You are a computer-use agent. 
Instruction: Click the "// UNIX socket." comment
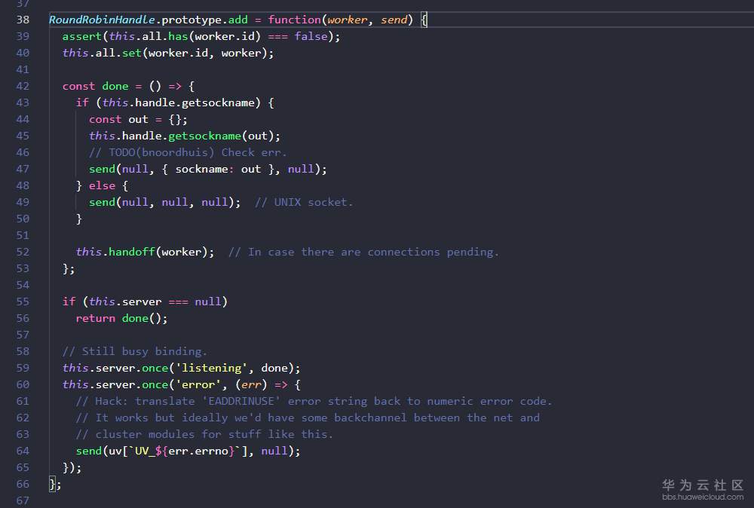tap(304, 202)
